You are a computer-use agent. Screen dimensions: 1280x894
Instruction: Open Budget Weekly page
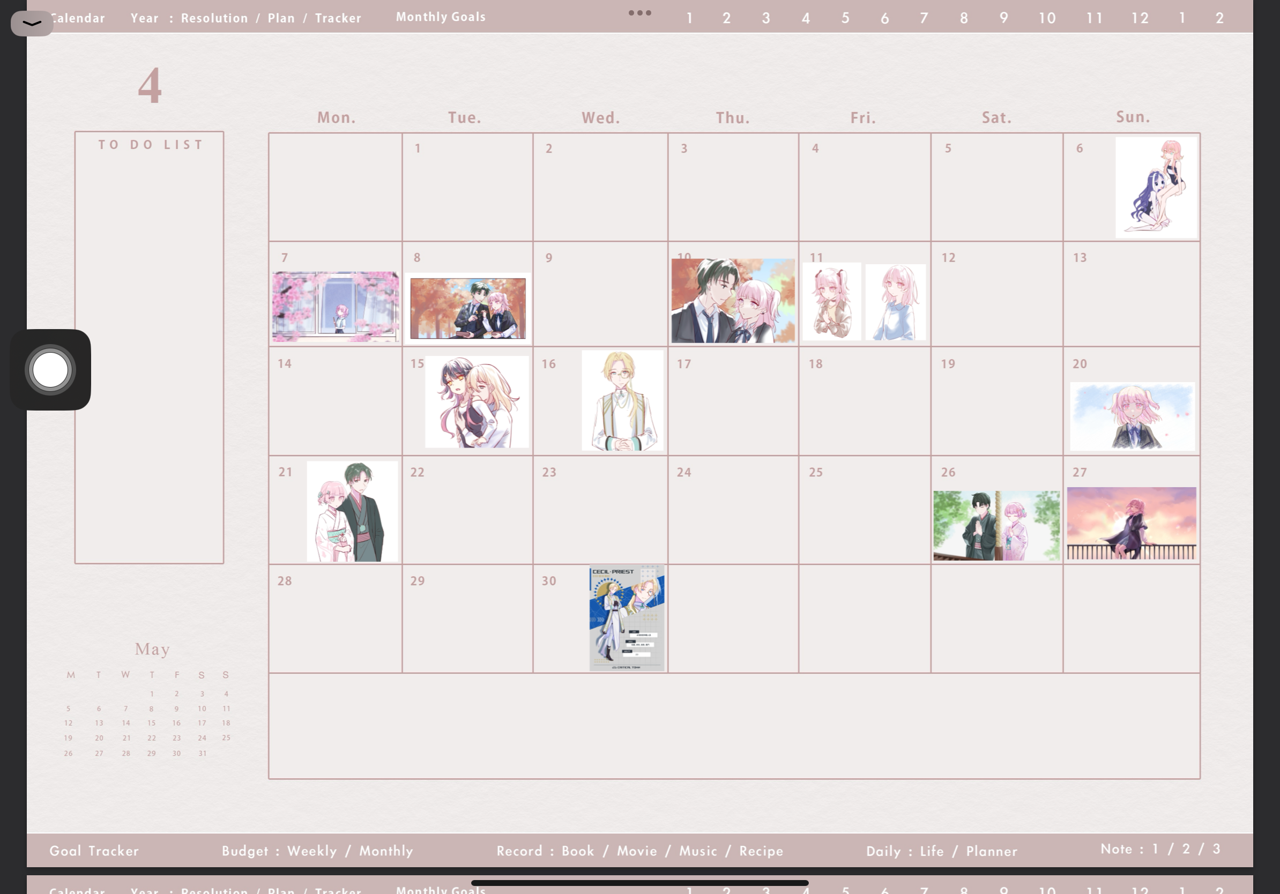click(x=312, y=851)
